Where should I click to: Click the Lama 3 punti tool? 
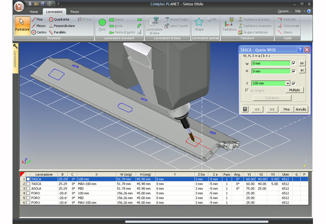click(176, 26)
